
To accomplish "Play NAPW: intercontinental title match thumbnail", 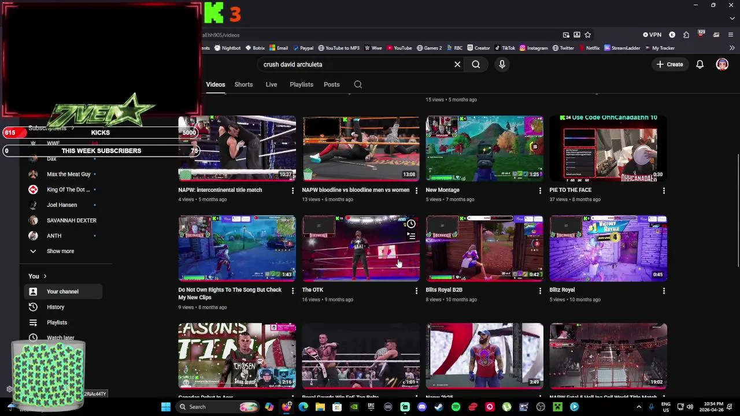I will [x=237, y=148].
